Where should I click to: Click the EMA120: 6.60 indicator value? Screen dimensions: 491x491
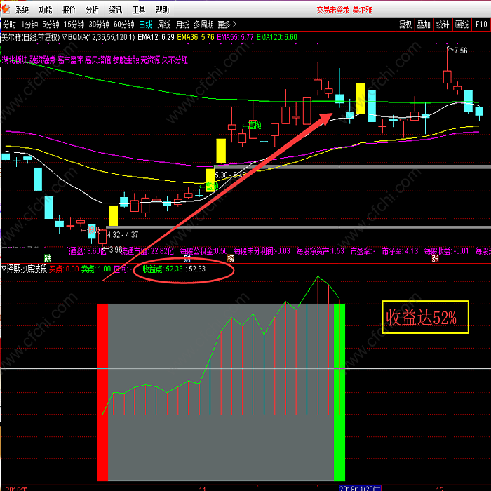tap(277, 37)
